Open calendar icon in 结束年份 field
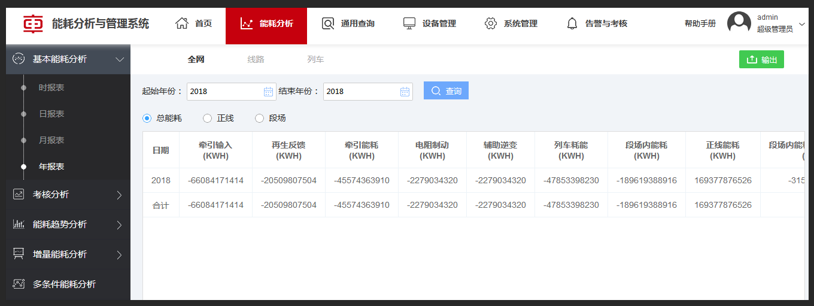This screenshot has height=306, width=814. point(405,92)
